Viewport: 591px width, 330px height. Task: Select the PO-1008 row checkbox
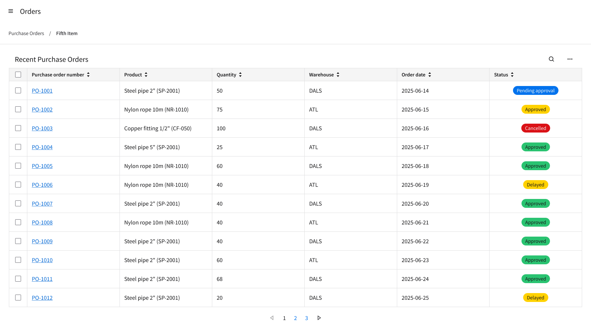18,222
